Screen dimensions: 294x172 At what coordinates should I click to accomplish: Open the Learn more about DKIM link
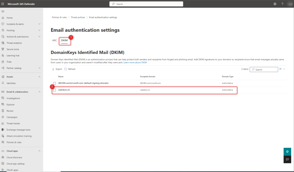[135, 63]
